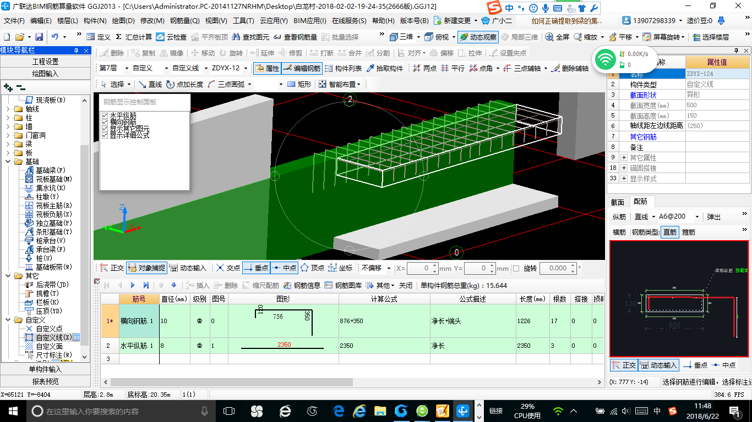This screenshot has width=752, height=422.
Task: Open 钢筋信息 rebar info
Action: point(302,285)
